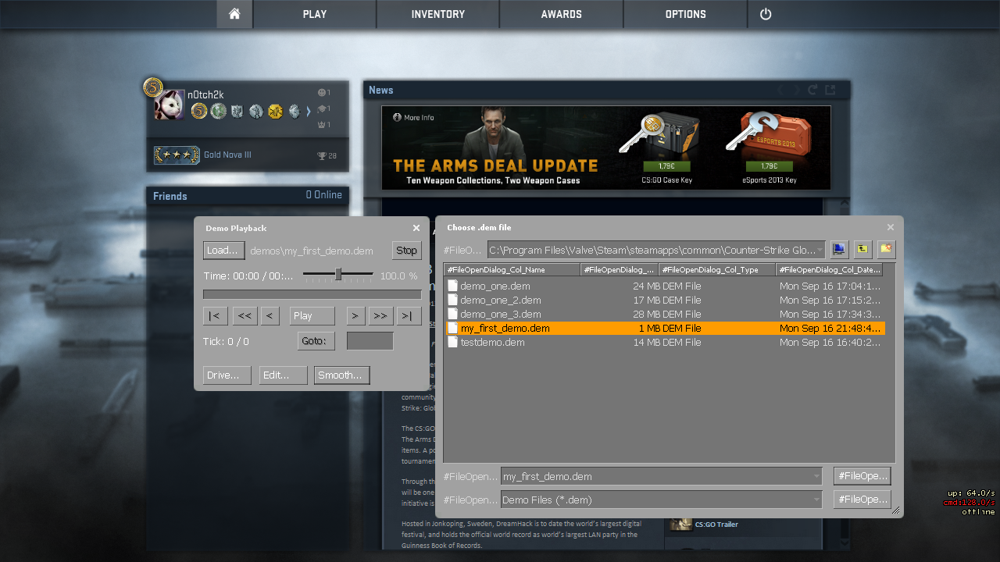Adjust the playback speed slider

338,274
